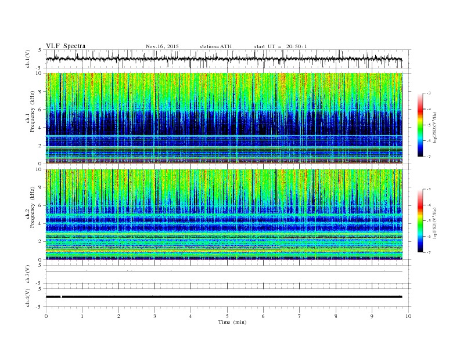460x355 pixels.
Task: Click the thick black ch.4 signal trace
Action: (224, 297)
